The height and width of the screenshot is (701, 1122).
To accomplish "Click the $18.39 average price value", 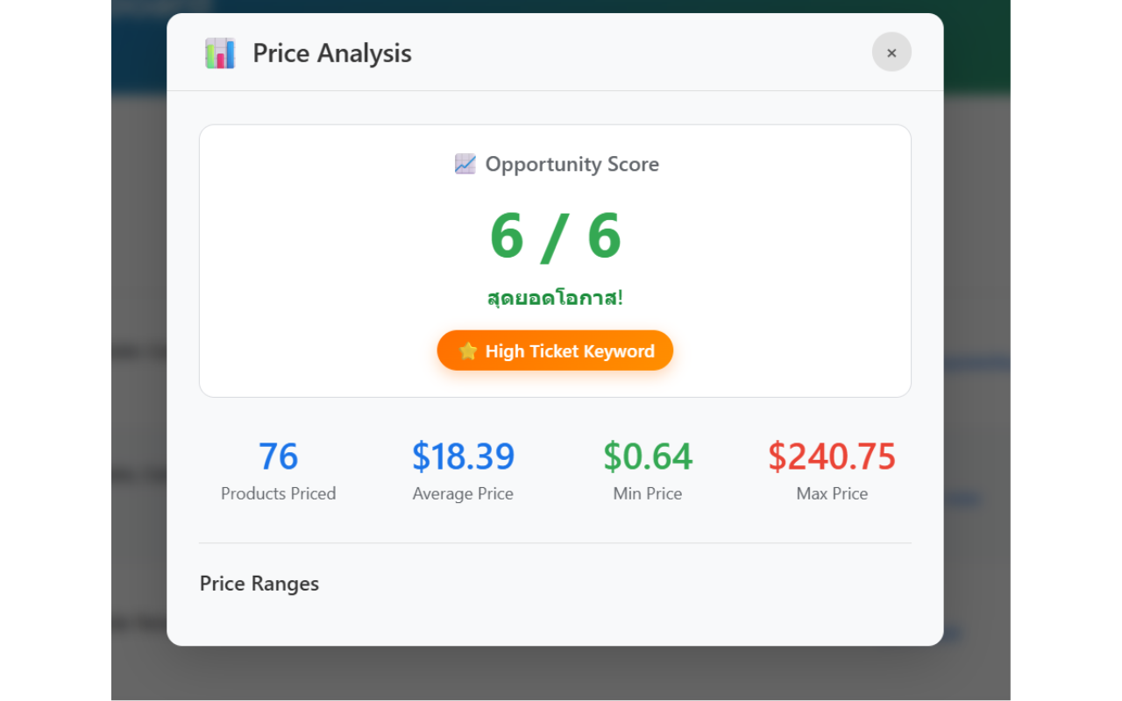I will [x=463, y=457].
